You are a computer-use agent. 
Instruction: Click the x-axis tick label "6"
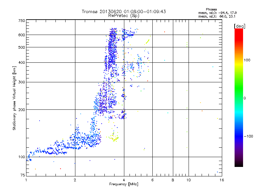coord(152,180)
